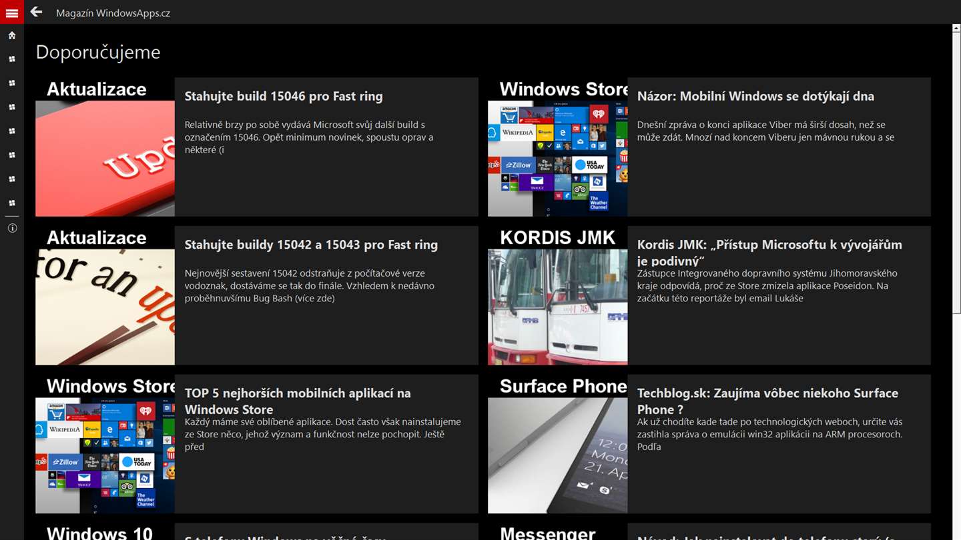961x540 pixels.
Task: Click the vertical scrollbar thumb
Action: (x=956, y=174)
